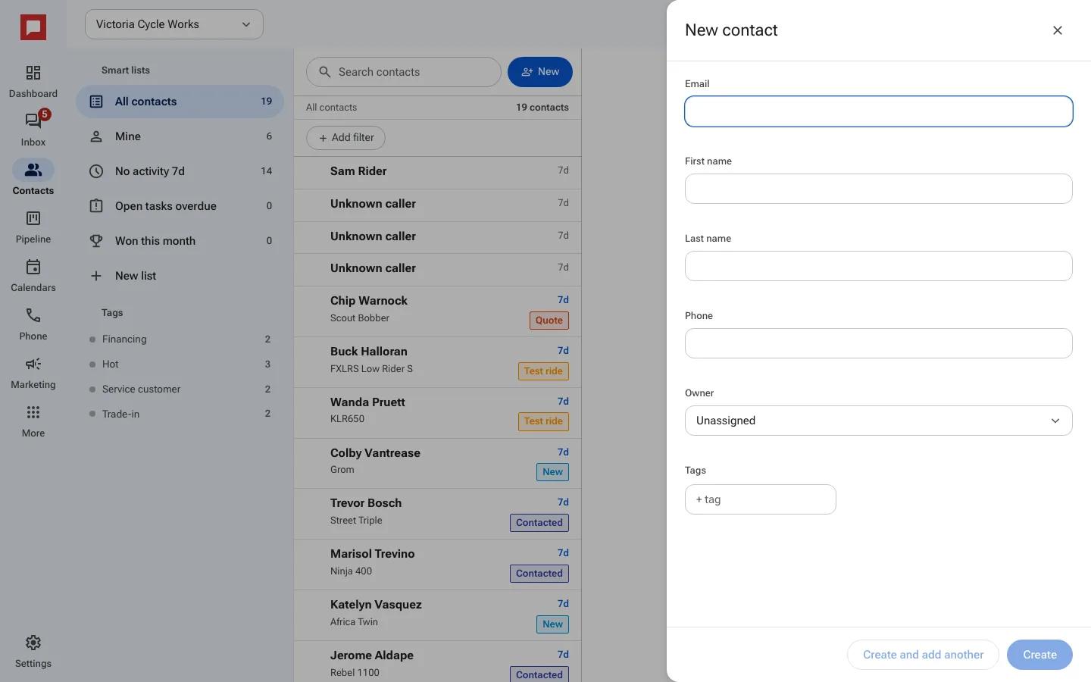Filter by the Trade-in tag
Screen dimensions: 1091x682
click(180, 415)
